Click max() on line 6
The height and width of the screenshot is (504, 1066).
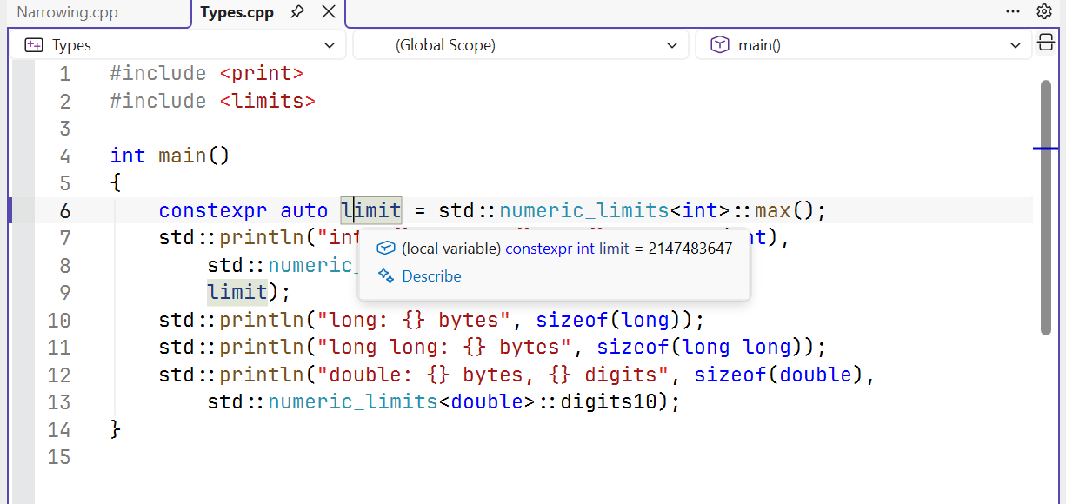click(x=783, y=210)
